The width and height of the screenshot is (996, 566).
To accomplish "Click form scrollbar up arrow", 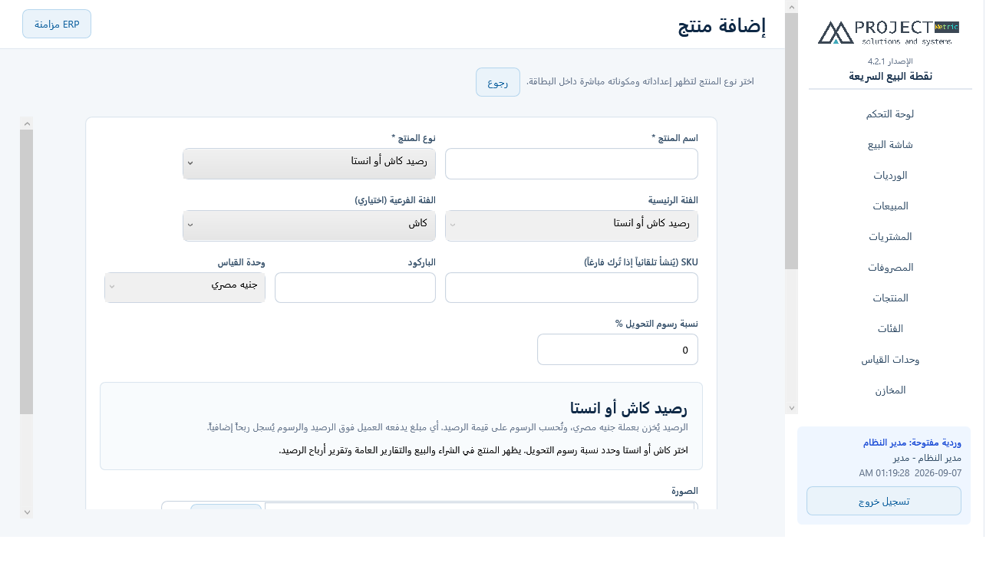I will coord(27,123).
